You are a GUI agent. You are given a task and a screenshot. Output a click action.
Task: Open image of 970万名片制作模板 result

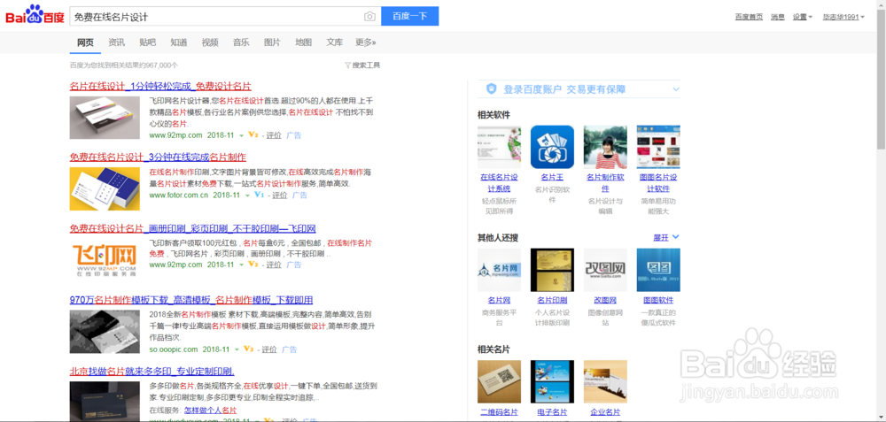pos(105,332)
